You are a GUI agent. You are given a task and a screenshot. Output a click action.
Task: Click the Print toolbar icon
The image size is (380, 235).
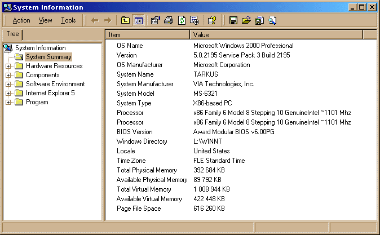click(x=169, y=20)
